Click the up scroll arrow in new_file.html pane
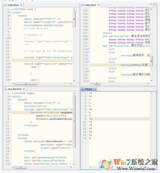The width and height of the screenshot is (160, 173). (74, 93)
